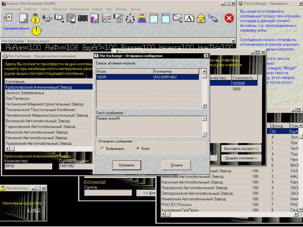This screenshot has height=227, width=303.
Task: Select Волжский Автомобильный Завод row
Action: point(49,121)
